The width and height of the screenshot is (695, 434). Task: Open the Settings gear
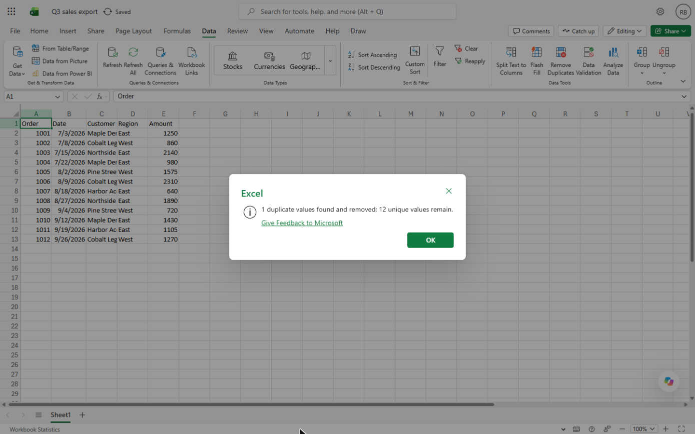(660, 11)
